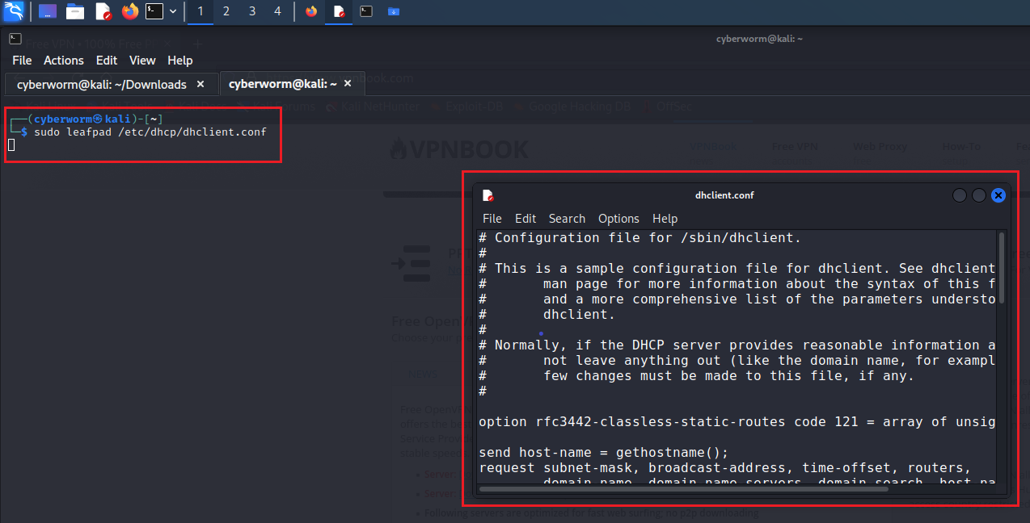Open the terminal View menu
The image size is (1030, 523).
click(142, 61)
